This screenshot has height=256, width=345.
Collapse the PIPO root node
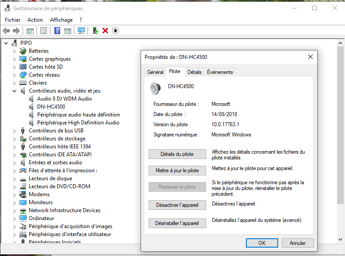[6, 43]
